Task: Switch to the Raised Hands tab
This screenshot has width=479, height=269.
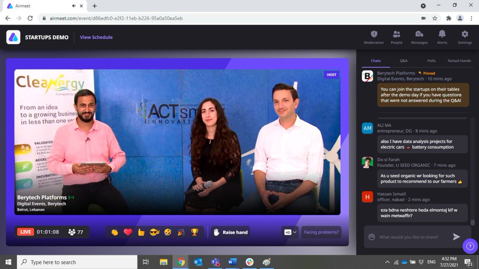Action: pyautogui.click(x=459, y=61)
